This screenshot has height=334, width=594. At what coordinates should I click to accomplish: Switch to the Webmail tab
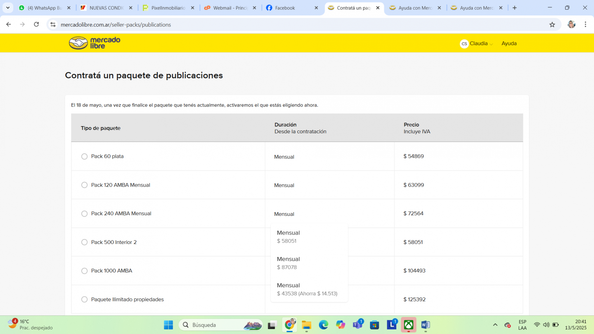[x=230, y=8]
